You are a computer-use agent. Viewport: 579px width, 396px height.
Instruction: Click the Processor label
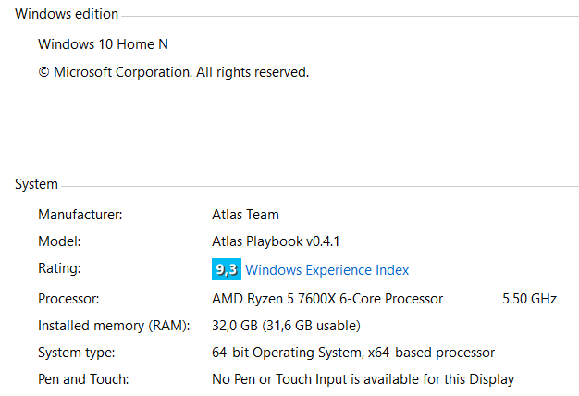pos(68,299)
